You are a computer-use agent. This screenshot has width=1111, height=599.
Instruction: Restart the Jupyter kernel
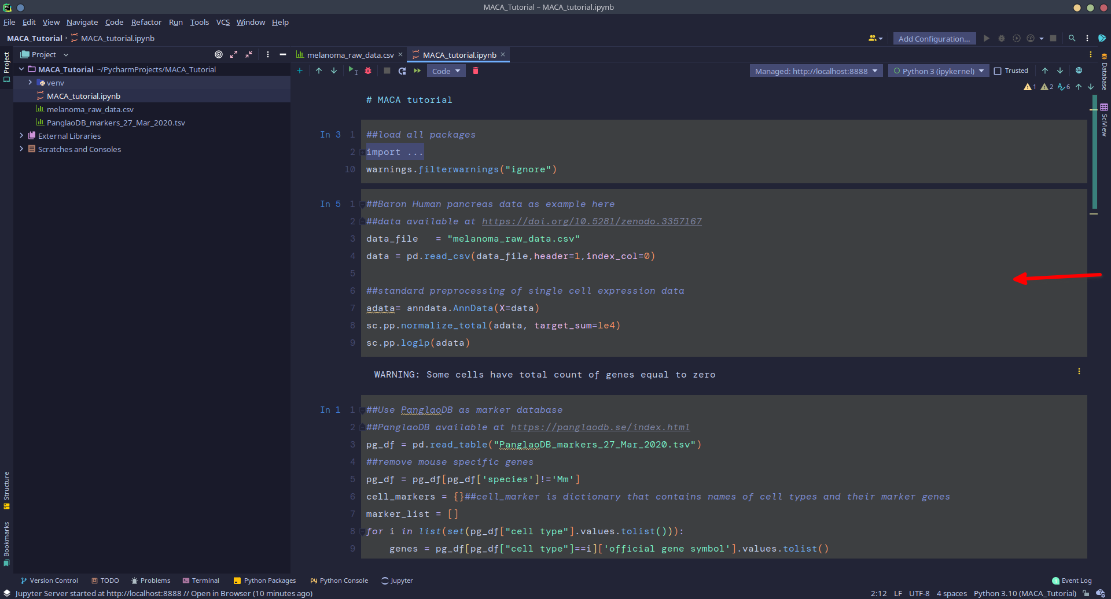[402, 71]
